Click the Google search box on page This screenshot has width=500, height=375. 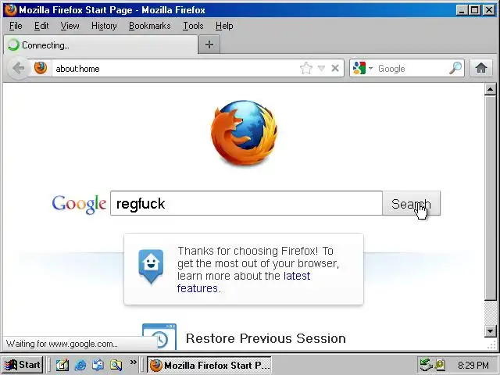[246, 203]
